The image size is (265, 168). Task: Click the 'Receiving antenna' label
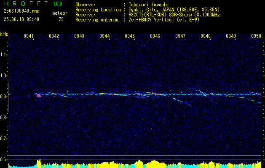(x=97, y=20)
